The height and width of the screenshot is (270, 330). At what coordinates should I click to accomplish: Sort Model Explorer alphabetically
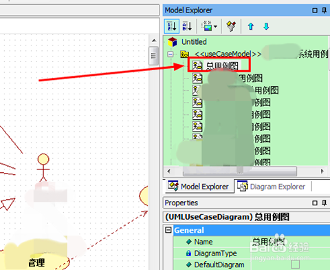[x=187, y=26]
